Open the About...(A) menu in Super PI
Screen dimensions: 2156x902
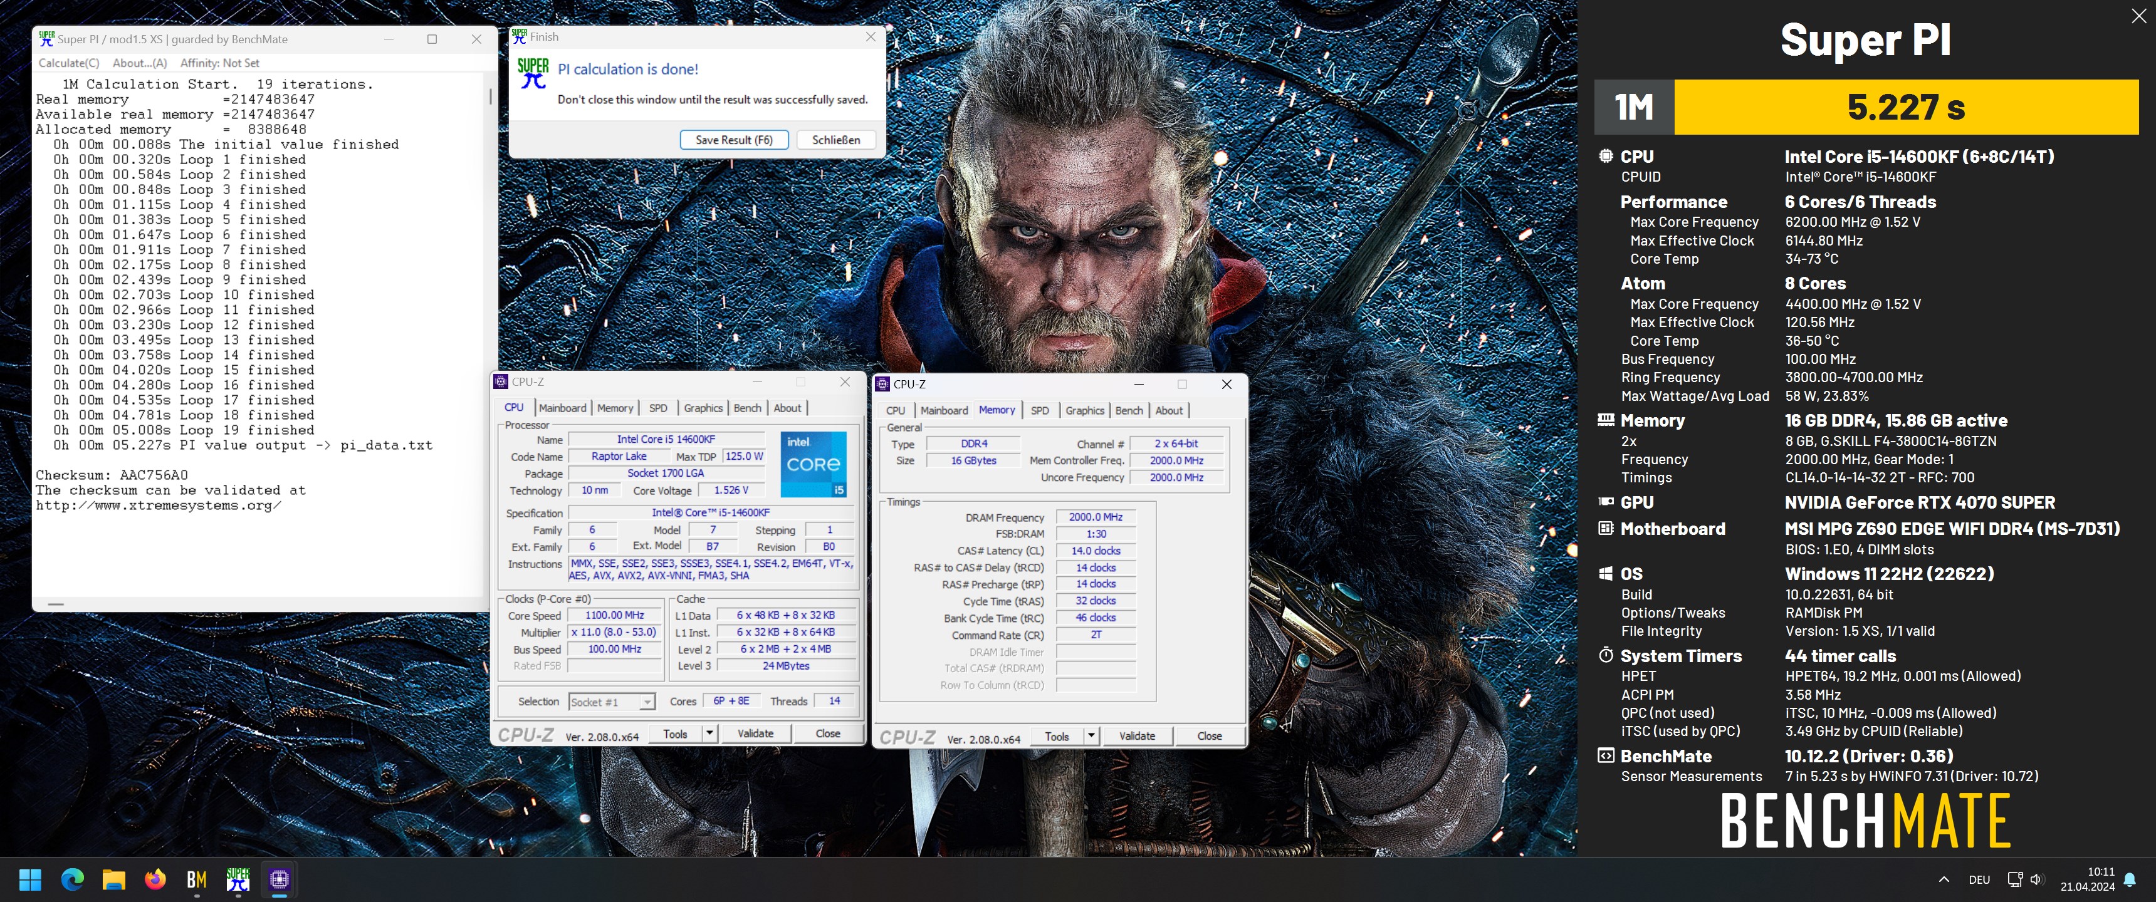(x=140, y=63)
